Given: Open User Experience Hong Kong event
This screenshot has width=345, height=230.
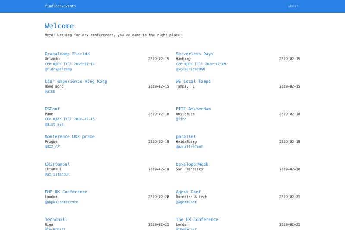Looking at the screenshot, I should (76, 82).
